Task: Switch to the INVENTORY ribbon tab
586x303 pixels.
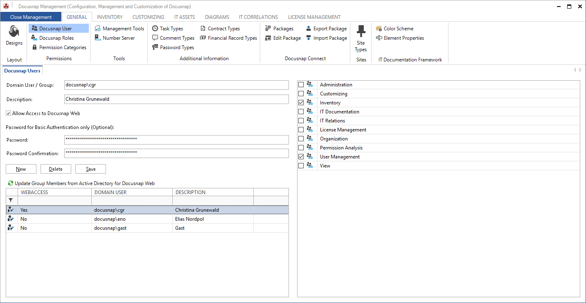Action: click(110, 17)
